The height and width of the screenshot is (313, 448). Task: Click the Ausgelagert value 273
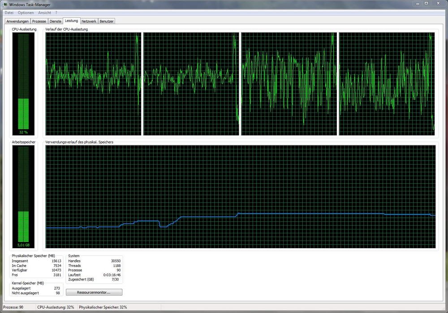[x=57, y=288]
